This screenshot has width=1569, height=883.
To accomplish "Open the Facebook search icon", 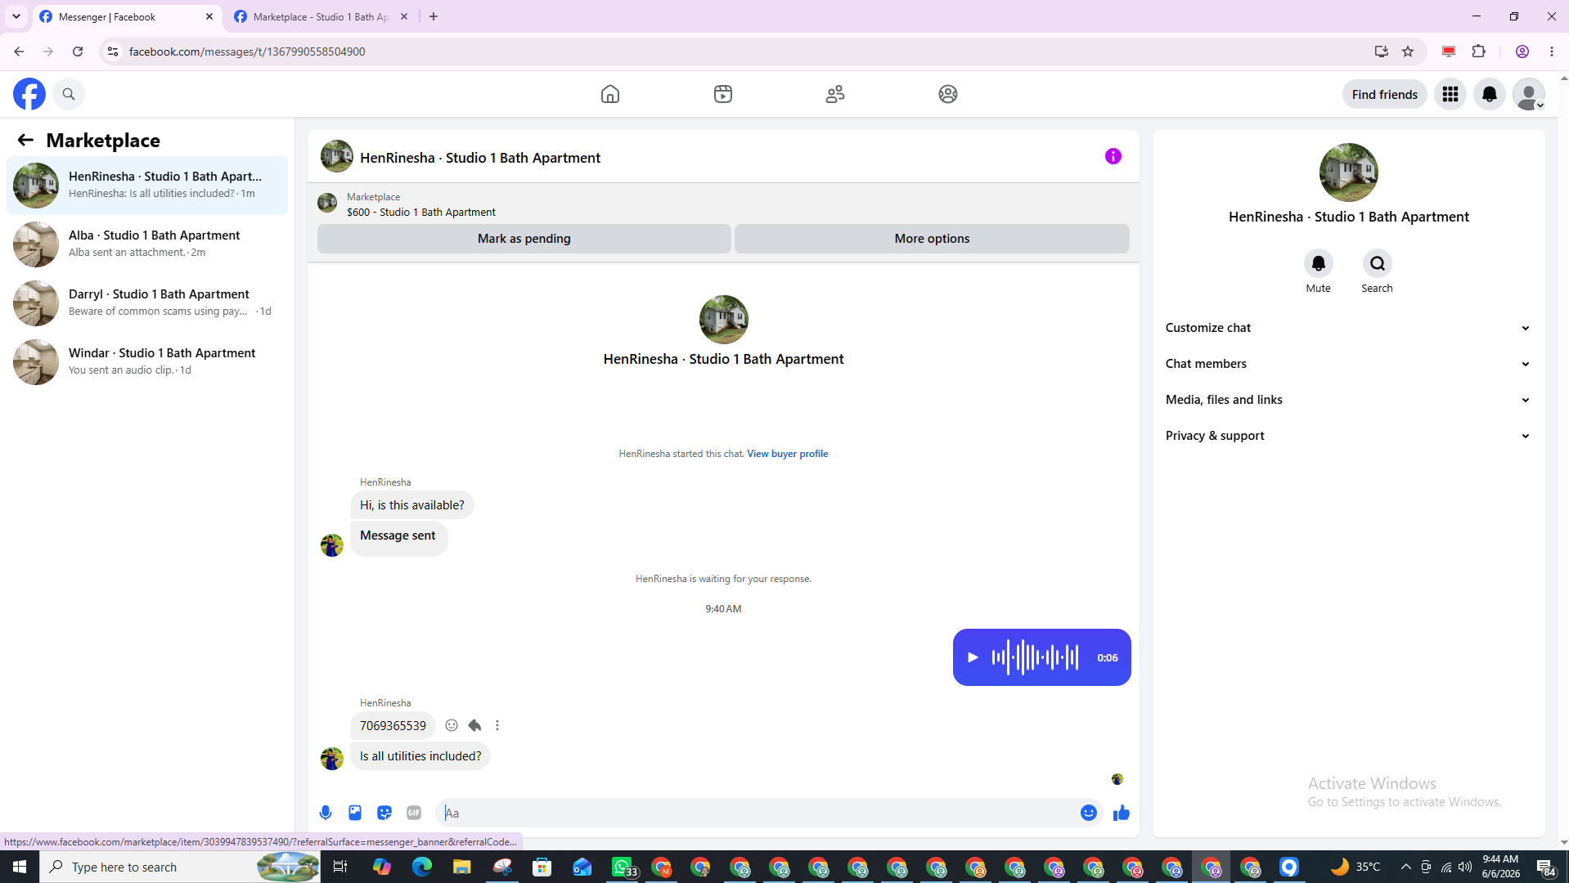I will pyautogui.click(x=69, y=94).
